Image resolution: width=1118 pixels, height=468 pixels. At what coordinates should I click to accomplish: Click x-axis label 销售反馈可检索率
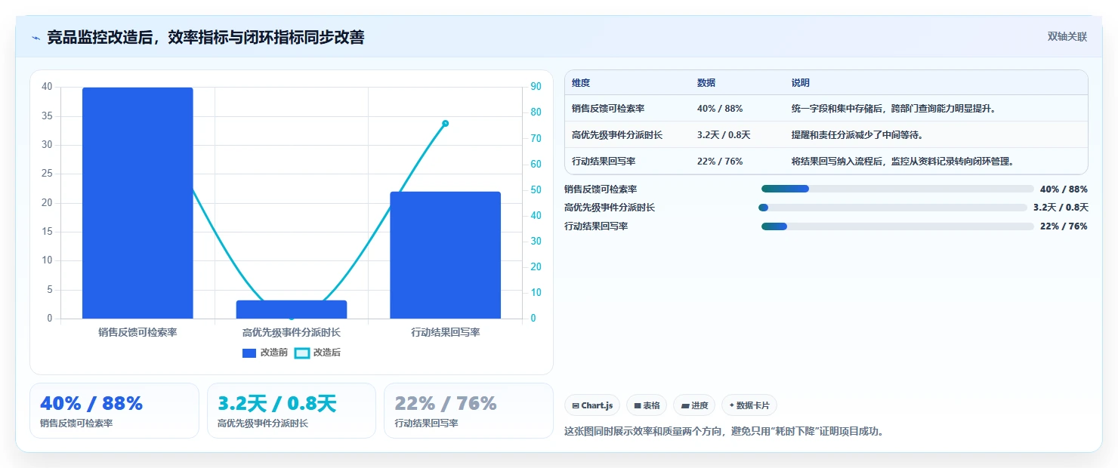pos(137,332)
